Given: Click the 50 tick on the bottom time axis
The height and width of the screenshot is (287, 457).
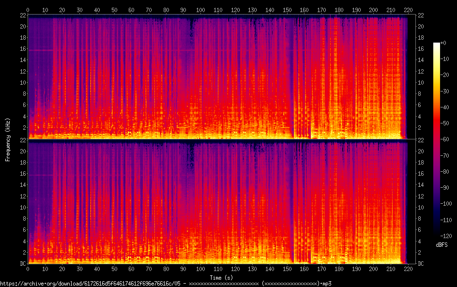Looking at the screenshot, I should tap(114, 269).
